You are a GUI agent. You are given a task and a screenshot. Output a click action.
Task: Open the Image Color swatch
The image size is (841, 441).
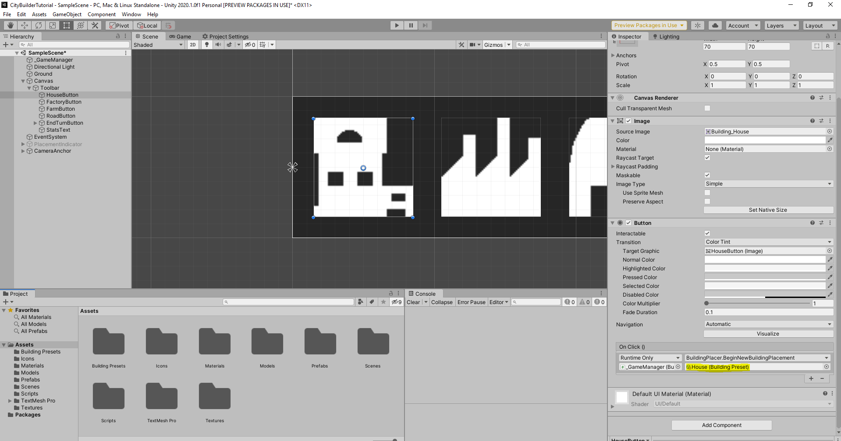coord(765,140)
